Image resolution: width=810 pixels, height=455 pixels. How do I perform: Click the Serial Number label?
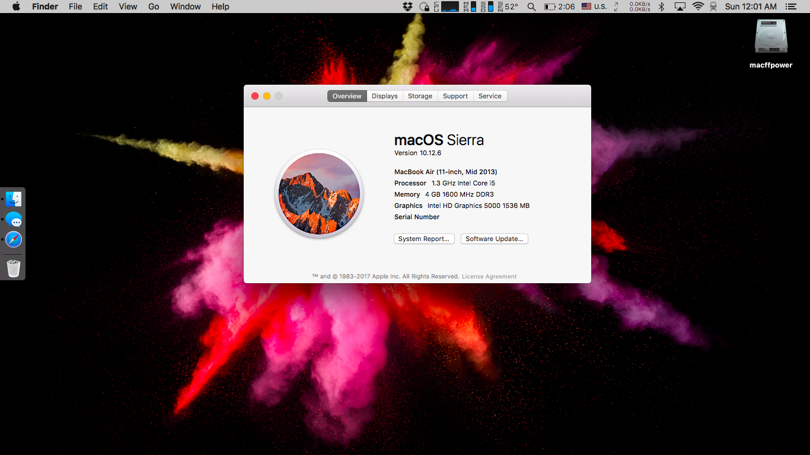coord(417,217)
